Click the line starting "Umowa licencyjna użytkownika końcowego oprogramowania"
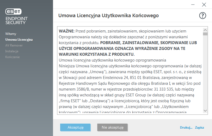This screenshot has height=136, width=212. point(112,60)
